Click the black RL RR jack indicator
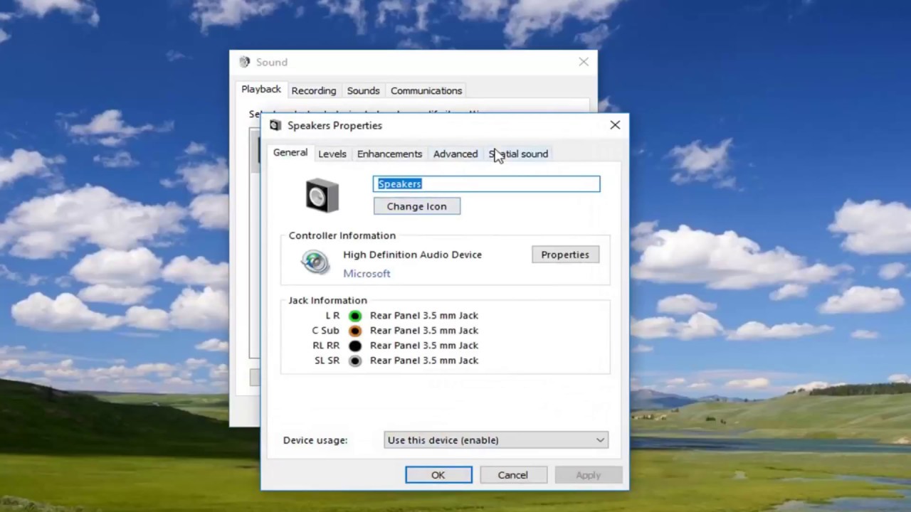This screenshot has height=512, width=911. tap(355, 346)
